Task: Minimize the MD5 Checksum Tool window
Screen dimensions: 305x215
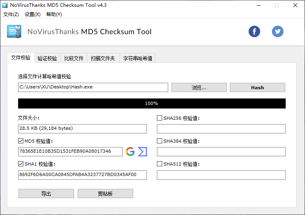Action: coord(259,6)
